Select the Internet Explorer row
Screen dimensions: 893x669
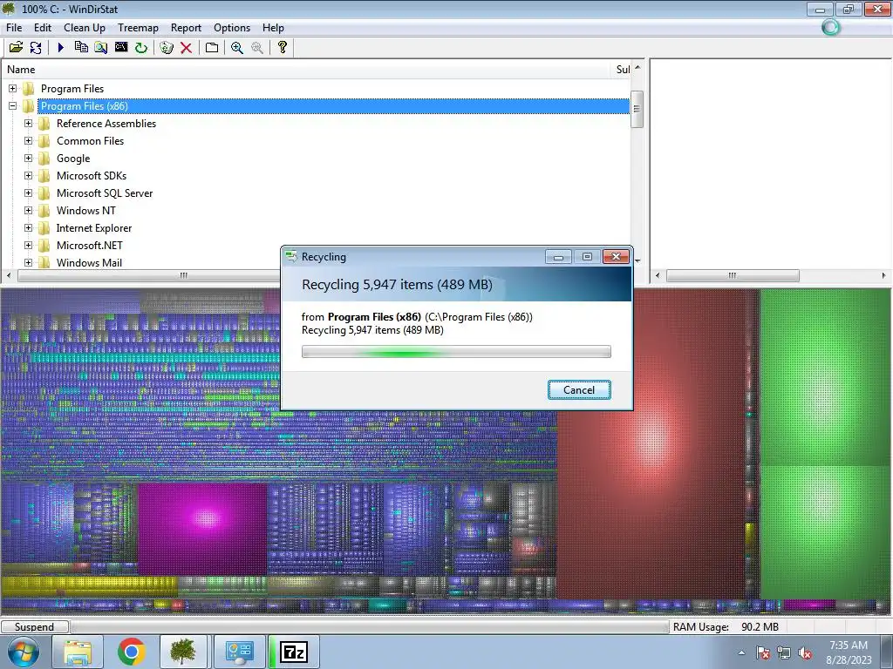tap(94, 227)
